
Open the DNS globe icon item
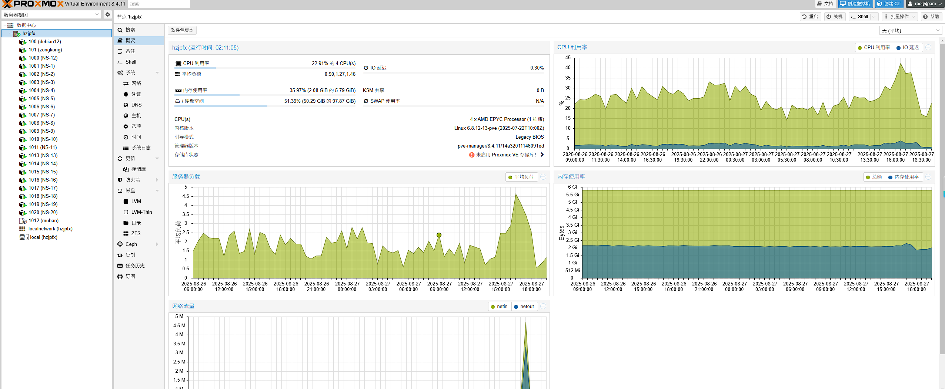coord(126,105)
